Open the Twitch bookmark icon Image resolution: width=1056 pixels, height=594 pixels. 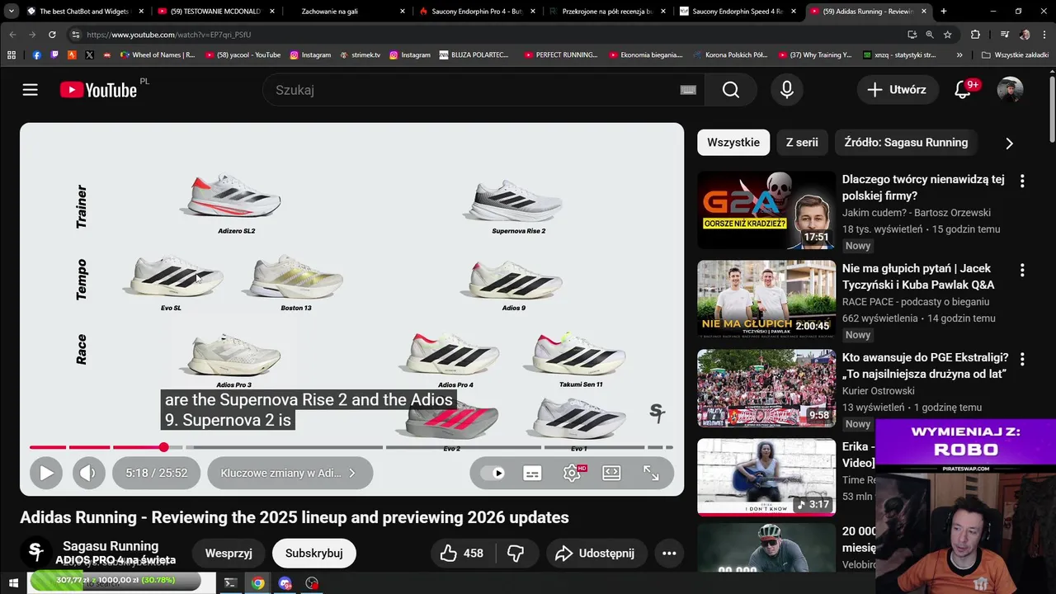tap(54, 55)
